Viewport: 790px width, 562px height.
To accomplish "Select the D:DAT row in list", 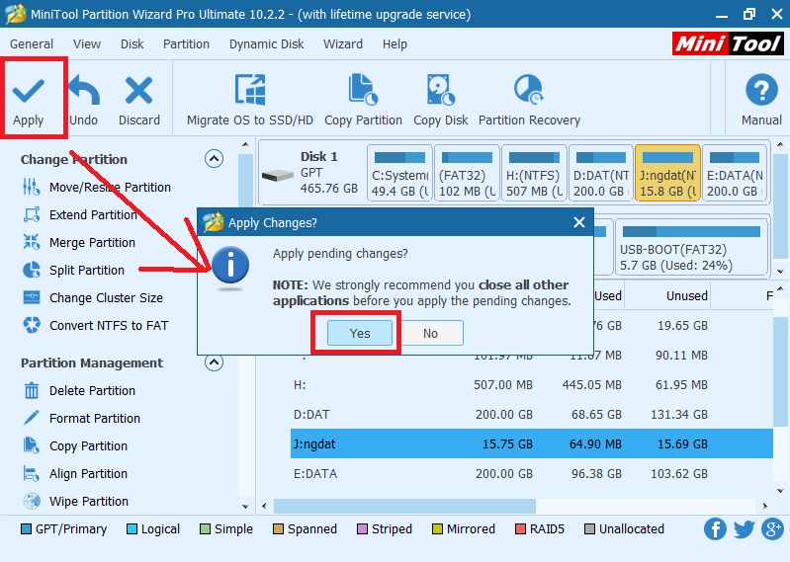I will click(x=532, y=415).
